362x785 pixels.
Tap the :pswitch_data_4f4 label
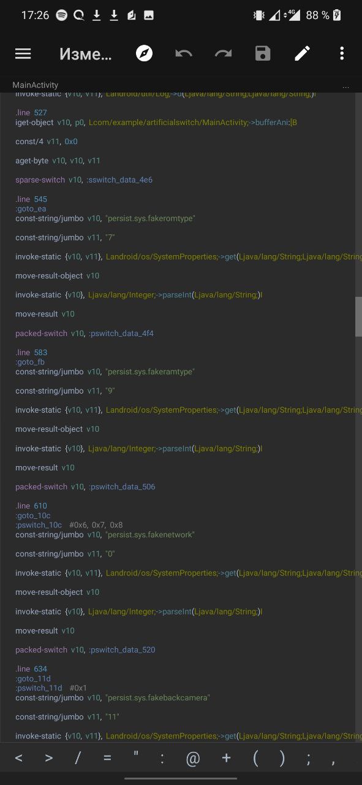click(x=121, y=334)
